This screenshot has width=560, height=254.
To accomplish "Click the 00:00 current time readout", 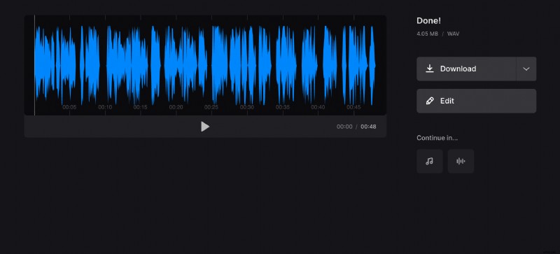I will click(x=344, y=127).
